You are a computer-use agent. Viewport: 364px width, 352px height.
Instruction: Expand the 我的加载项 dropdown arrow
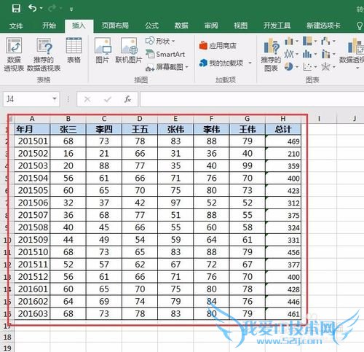250,63
